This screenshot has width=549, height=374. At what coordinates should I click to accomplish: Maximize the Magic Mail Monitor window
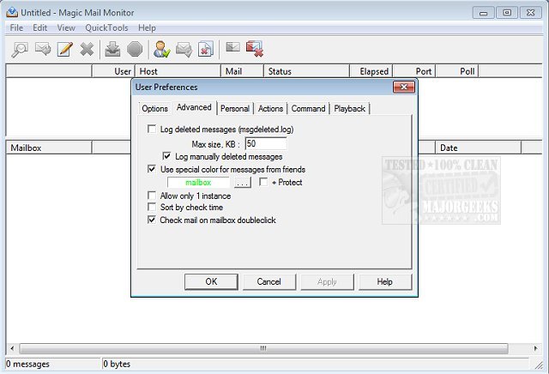507,13
